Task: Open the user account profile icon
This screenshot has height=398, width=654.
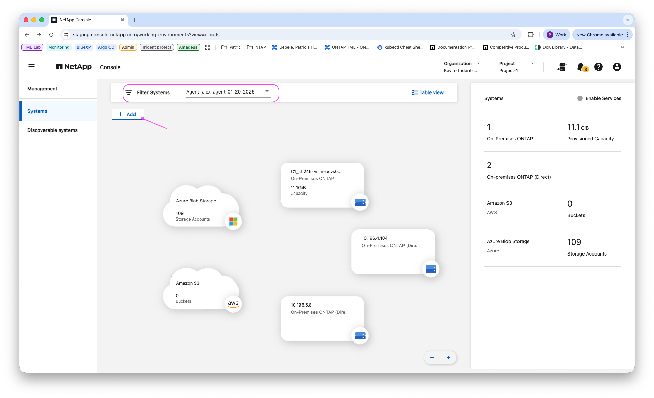Action: tap(617, 67)
